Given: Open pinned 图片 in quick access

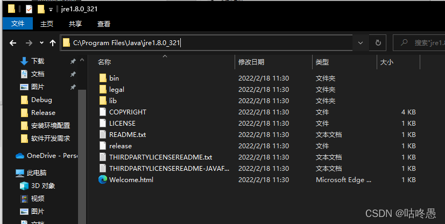Looking at the screenshot, I should pyautogui.click(x=38, y=87).
